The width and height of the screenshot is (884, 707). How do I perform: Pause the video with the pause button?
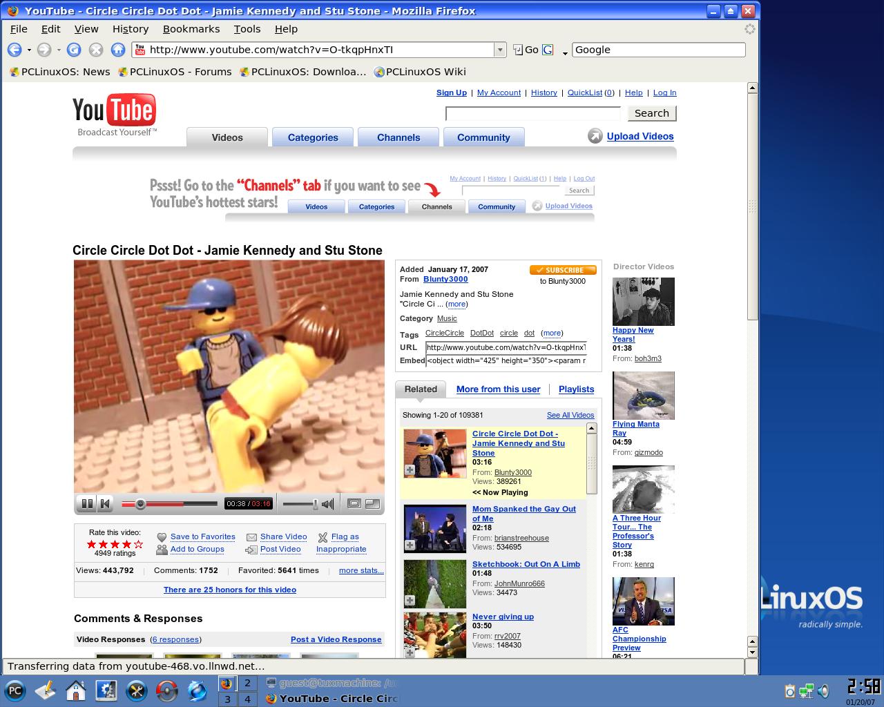tap(87, 504)
